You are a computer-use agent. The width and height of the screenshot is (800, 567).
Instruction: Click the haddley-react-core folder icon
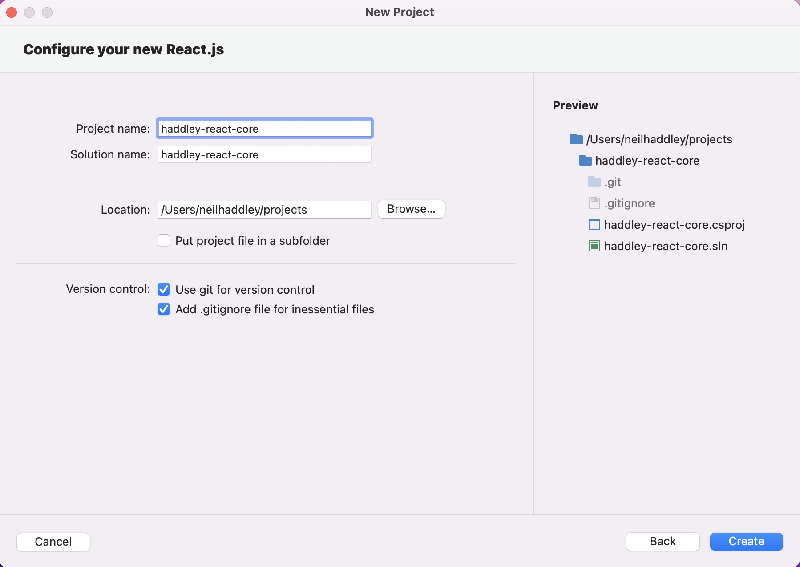coord(585,161)
